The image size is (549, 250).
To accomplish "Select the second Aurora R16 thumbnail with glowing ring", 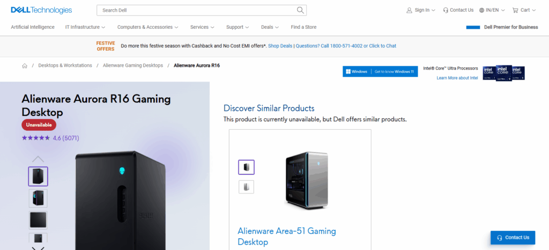I will 38,198.
